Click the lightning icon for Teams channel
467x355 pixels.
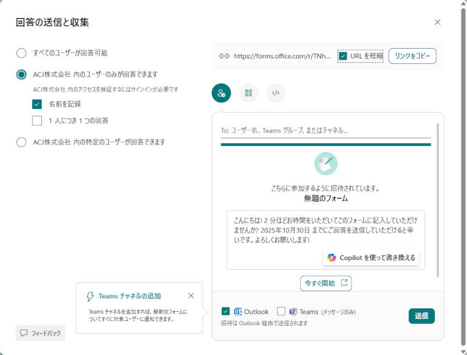click(x=91, y=297)
